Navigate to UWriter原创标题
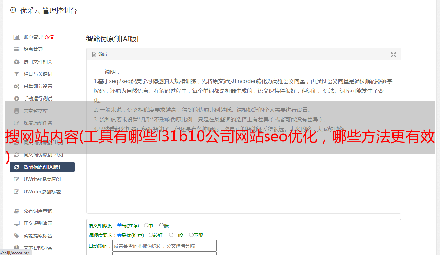440x255 pixels. click(x=42, y=192)
